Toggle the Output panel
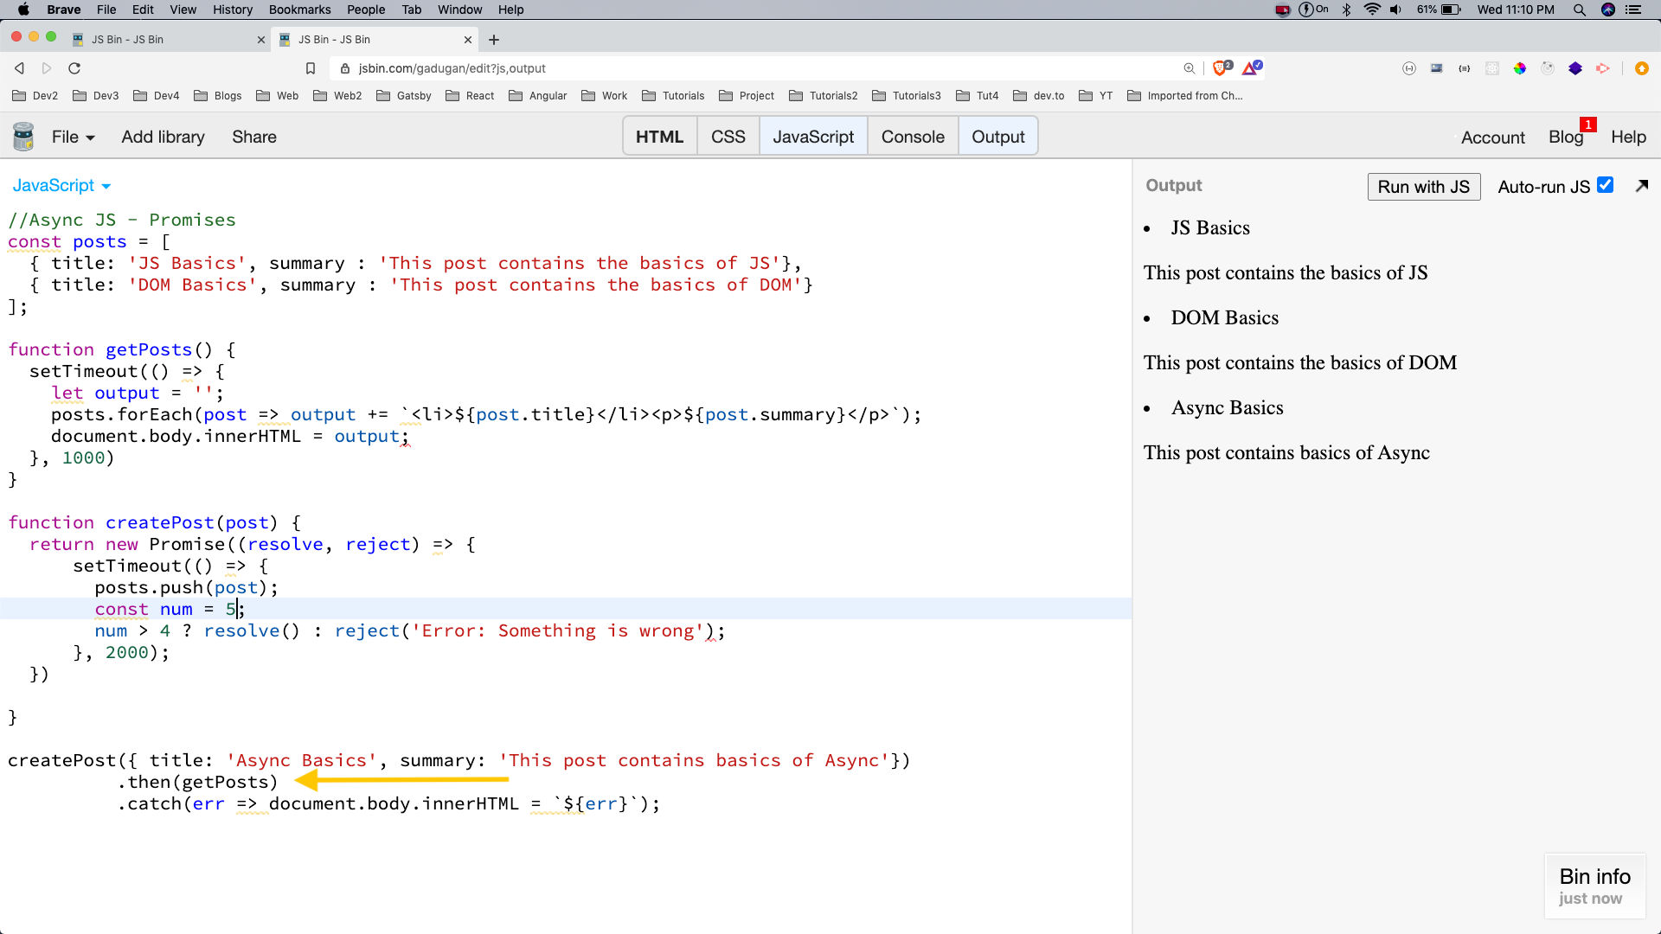1661x934 pixels. (x=997, y=137)
